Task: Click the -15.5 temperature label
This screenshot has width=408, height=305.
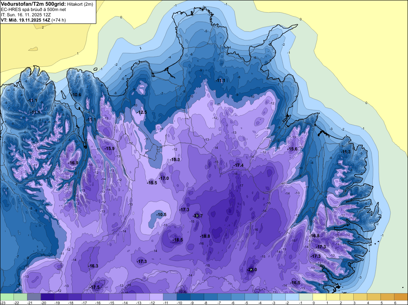Action: click(x=152, y=183)
